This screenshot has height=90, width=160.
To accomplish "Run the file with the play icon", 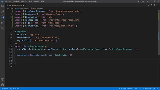I will [148, 5].
